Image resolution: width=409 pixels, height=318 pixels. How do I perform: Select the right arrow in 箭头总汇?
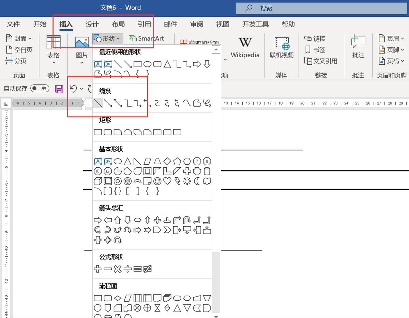click(98, 220)
